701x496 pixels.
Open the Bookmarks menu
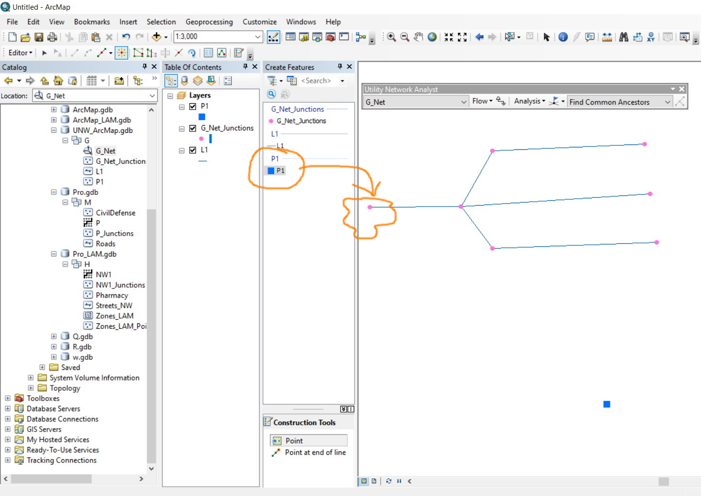tap(92, 22)
